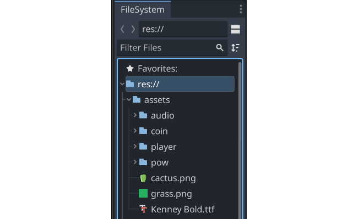Select the player folder name
Viewport: 358px width, 219px height.
pyautogui.click(x=164, y=147)
